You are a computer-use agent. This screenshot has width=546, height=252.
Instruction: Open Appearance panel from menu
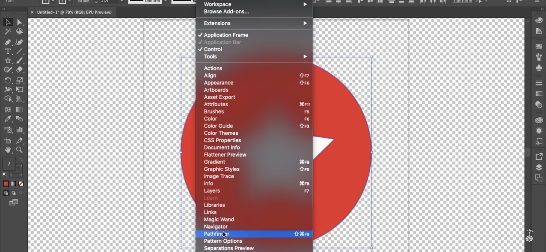pos(254,83)
